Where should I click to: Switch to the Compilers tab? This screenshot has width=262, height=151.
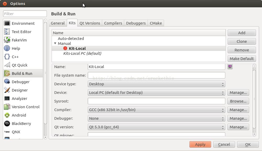113,23
